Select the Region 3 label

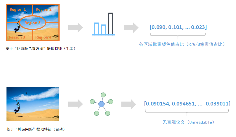point(17,37)
